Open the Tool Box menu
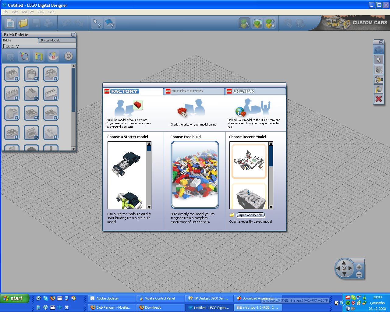 click(27, 12)
